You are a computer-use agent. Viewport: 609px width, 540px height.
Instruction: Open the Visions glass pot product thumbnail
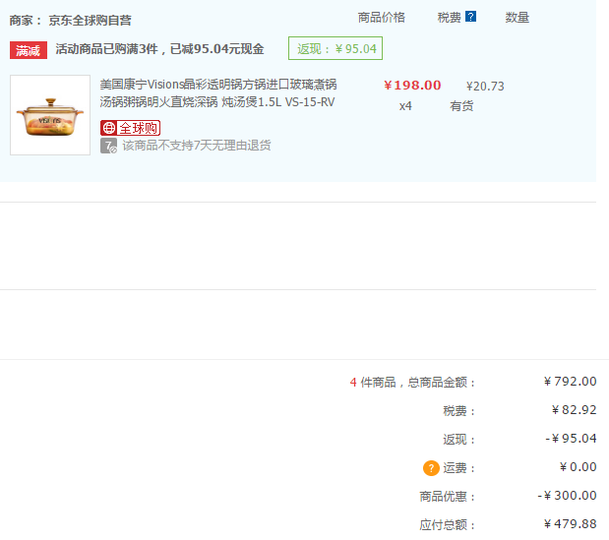coord(50,115)
